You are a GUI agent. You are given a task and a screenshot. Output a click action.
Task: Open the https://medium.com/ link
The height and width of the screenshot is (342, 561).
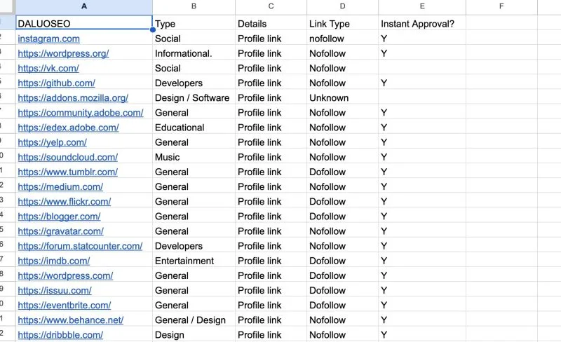tap(60, 186)
